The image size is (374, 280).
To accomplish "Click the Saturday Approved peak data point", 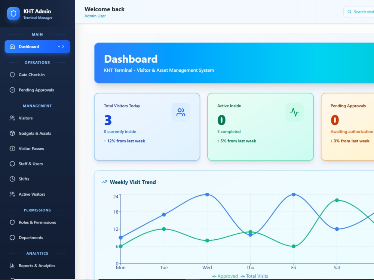I will [337, 200].
